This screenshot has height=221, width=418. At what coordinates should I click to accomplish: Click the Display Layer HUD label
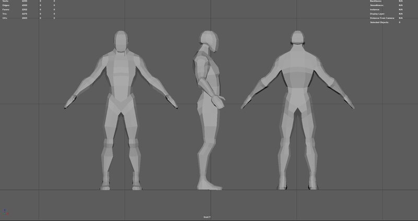(x=377, y=14)
